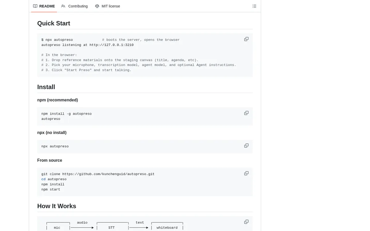Click the 'autopreso listening at http://127.0.0.1:3210' line
This screenshot has width=370, height=231.
pos(88,45)
